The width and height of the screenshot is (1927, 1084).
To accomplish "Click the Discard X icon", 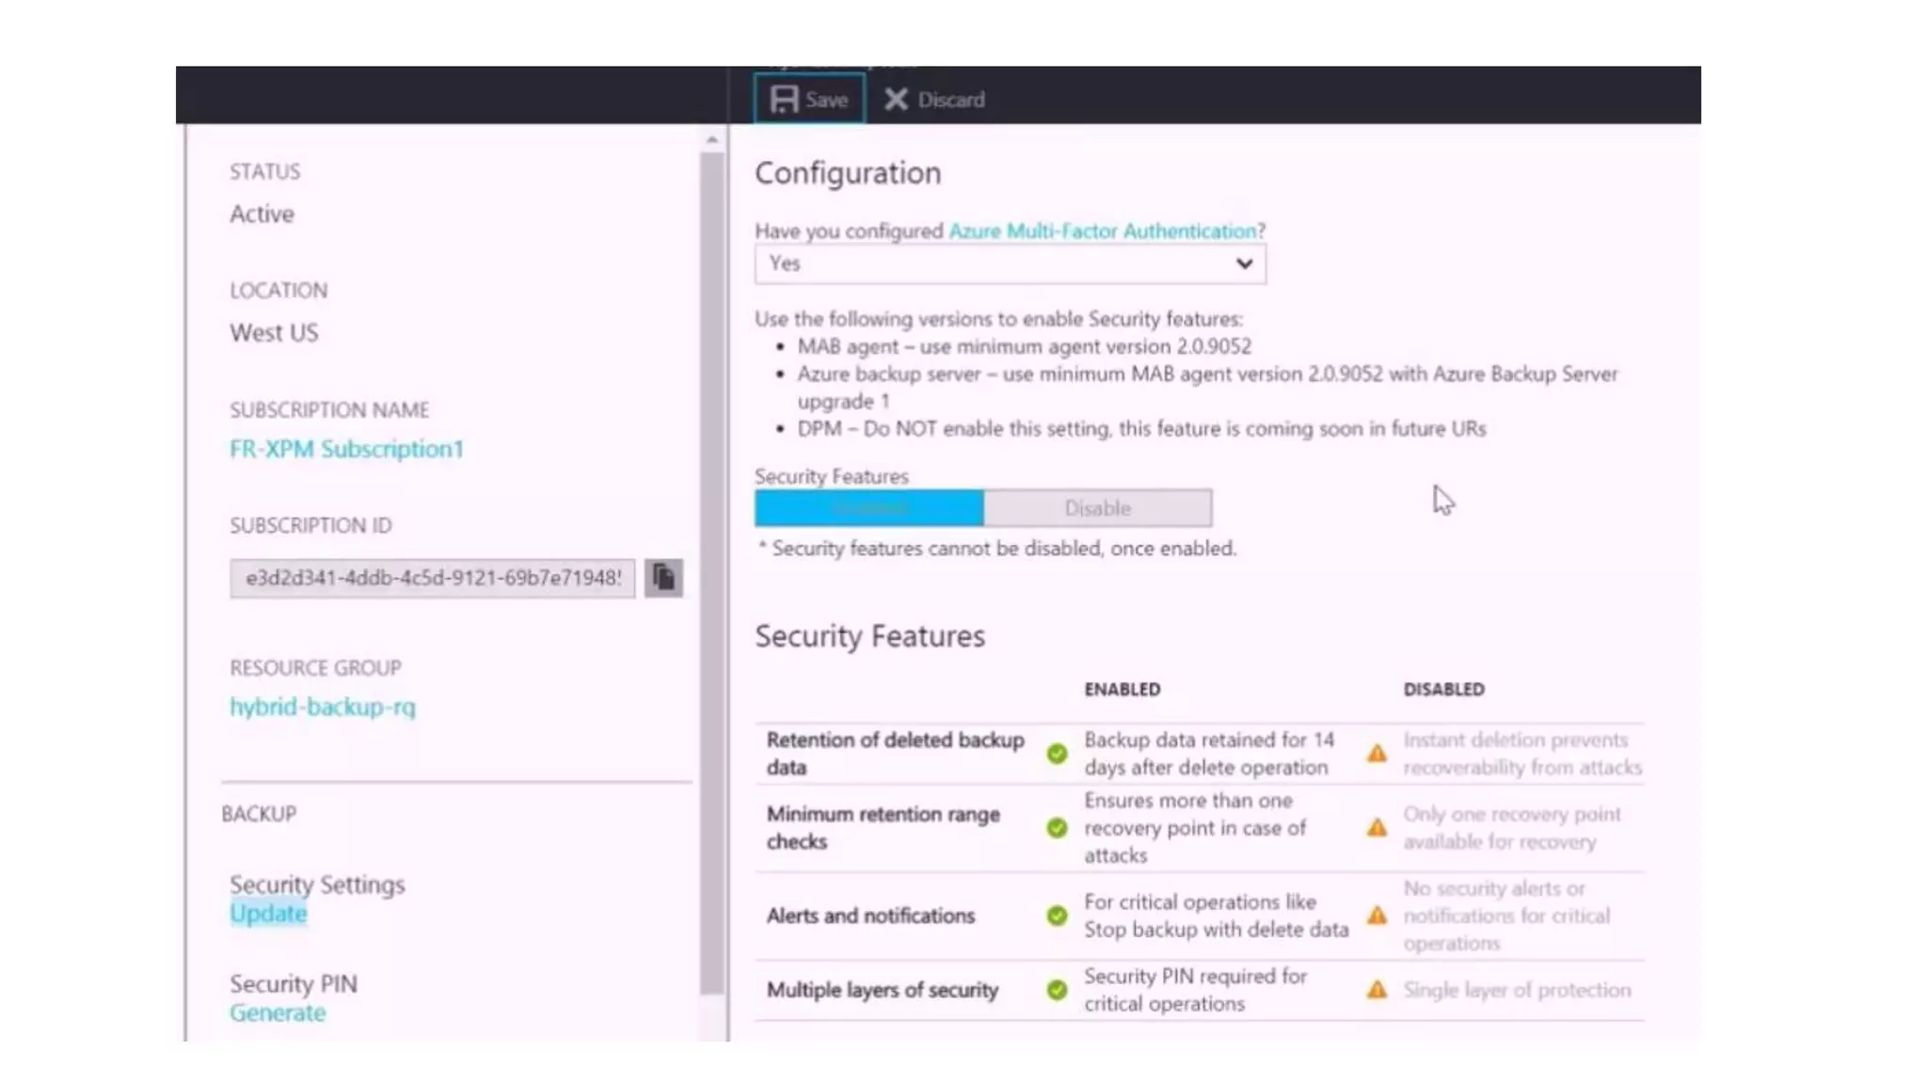I will coord(895,99).
